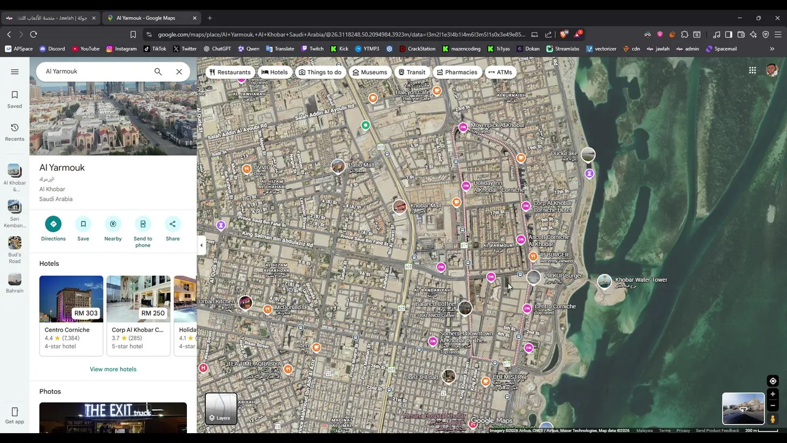Open Bahrain recent in the sidebar
The width and height of the screenshot is (787, 443).
click(x=15, y=283)
